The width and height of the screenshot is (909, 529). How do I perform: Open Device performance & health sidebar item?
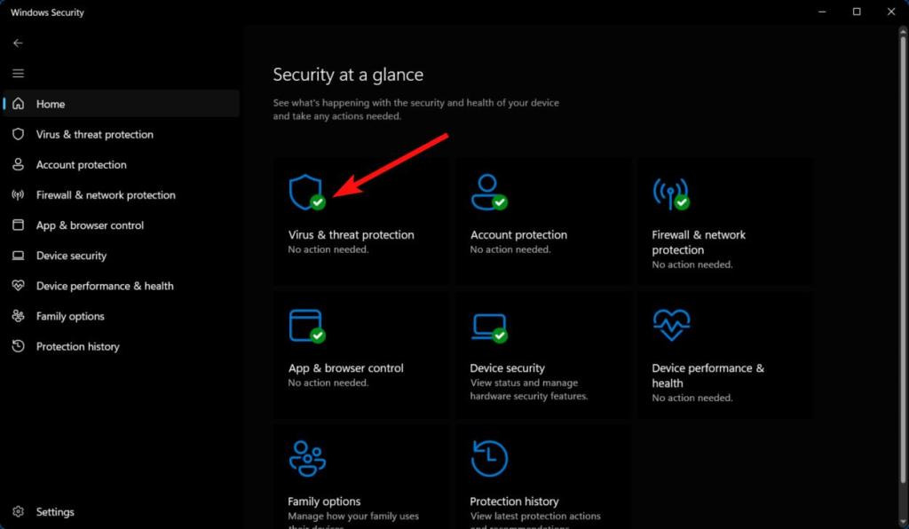click(x=122, y=286)
